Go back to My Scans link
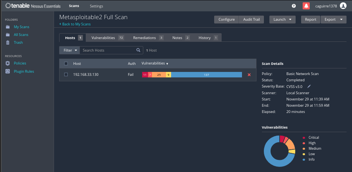Screen dimensions: 352x172 click(x=76, y=24)
